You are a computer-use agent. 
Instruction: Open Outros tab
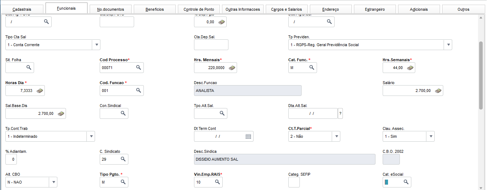click(x=463, y=9)
